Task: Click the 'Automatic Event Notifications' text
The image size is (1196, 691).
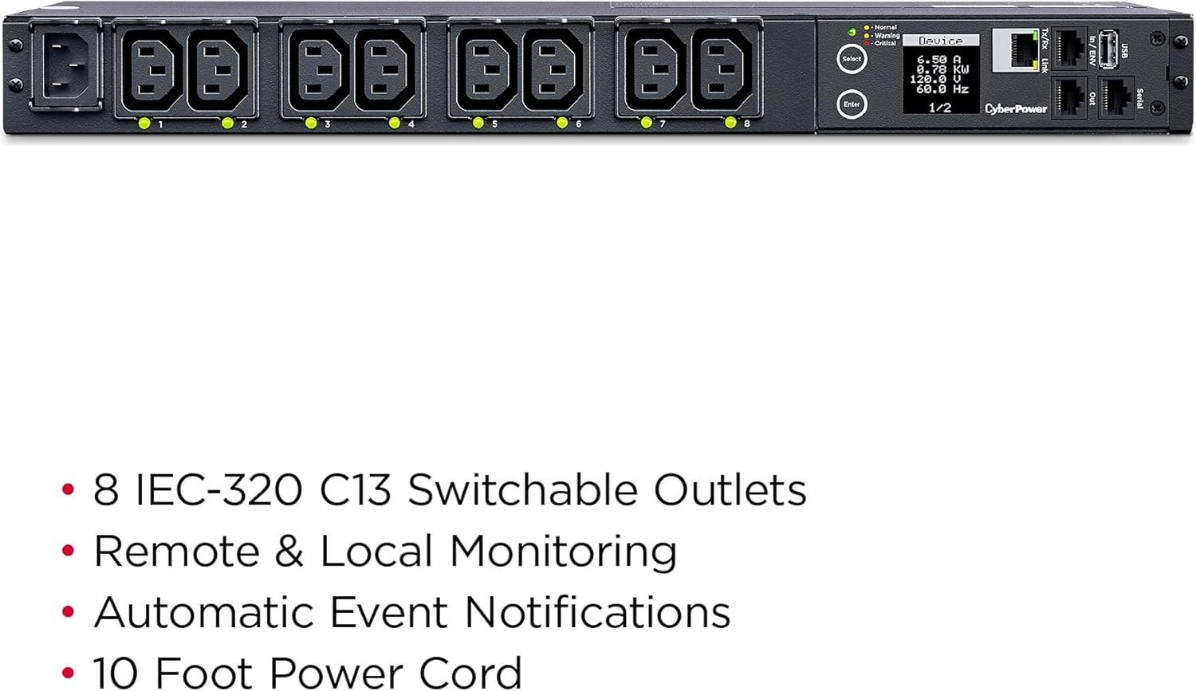Action: 411,612
